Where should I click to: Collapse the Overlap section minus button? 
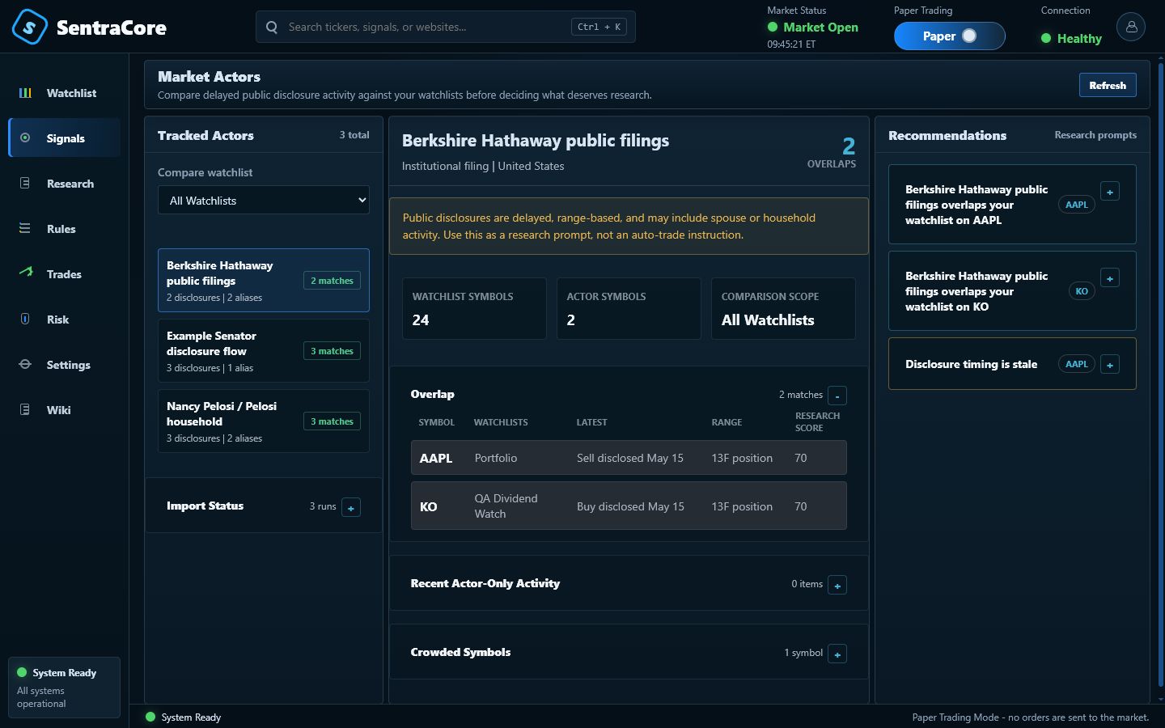tap(837, 396)
